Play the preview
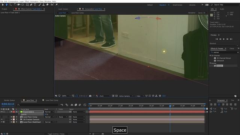Screen dimensions: 240x135 coord(224,39)
